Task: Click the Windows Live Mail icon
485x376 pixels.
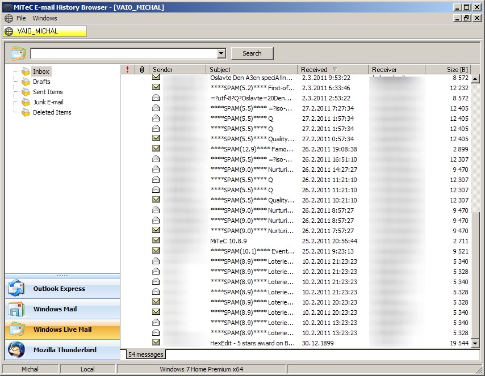Action: [17, 329]
